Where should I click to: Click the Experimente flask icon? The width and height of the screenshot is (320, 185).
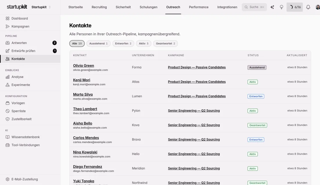pyautogui.click(x=8, y=85)
